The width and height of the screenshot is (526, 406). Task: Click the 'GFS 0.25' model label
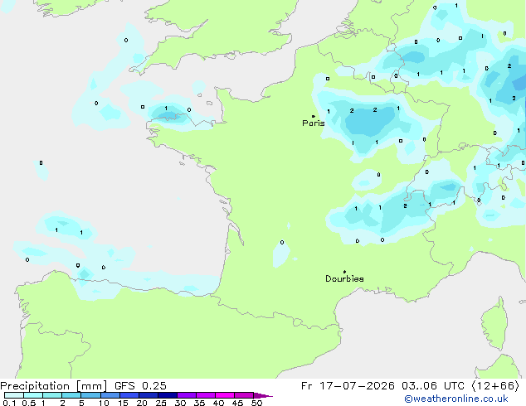coord(140,386)
